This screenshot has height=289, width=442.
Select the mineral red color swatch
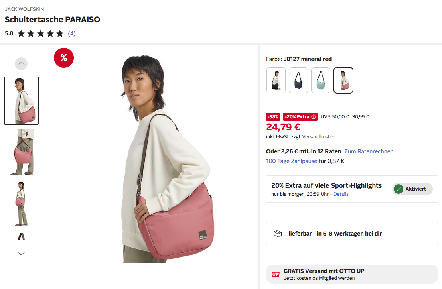tap(343, 80)
